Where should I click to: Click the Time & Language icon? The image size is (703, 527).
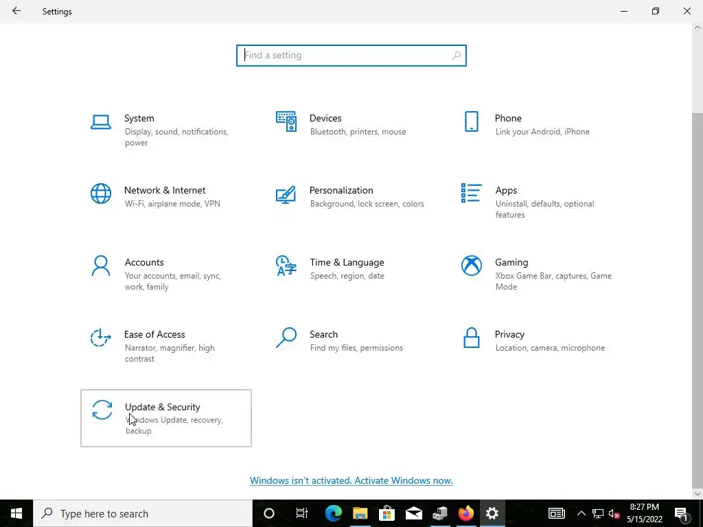click(x=286, y=266)
